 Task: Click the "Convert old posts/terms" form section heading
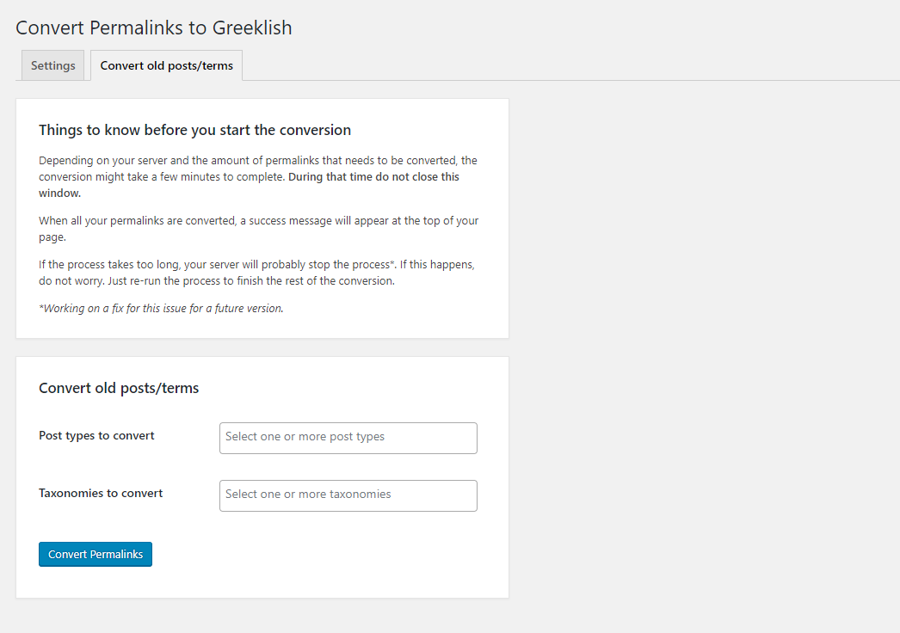(x=119, y=388)
